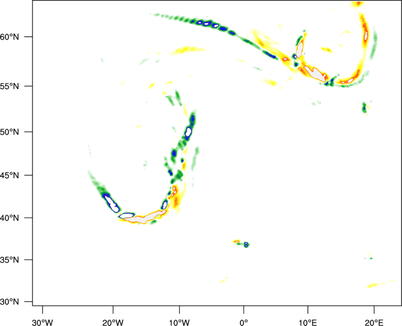This screenshot has width=402, height=326.
Task: Click the 20°E longitude label
Action: [x=374, y=322]
